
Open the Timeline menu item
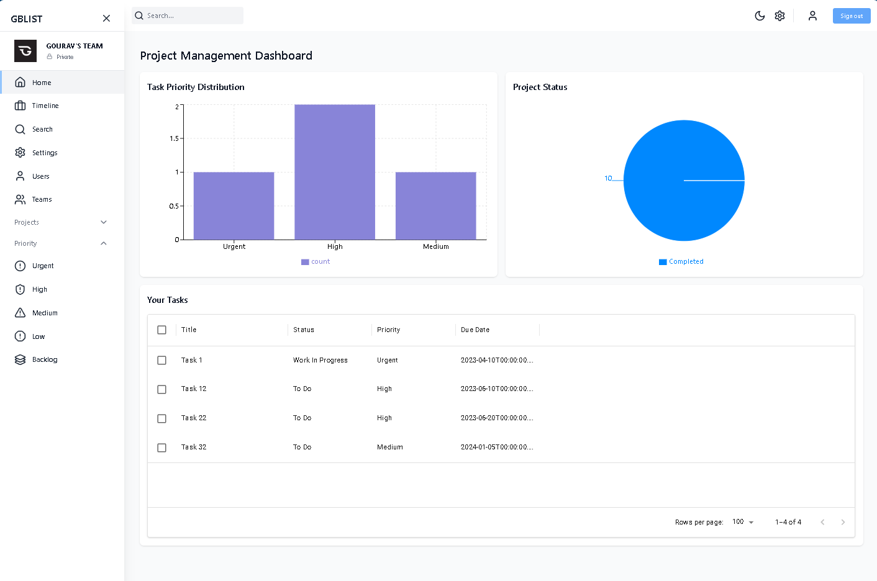[62, 106]
